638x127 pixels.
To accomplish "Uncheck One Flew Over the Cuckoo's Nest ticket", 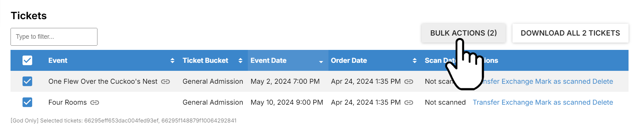I will tap(27, 81).
